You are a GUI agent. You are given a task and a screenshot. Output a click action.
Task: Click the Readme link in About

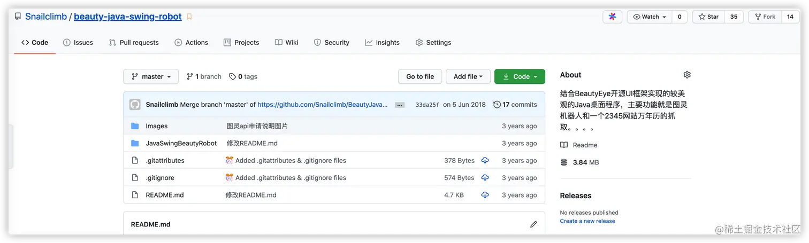pyautogui.click(x=579, y=145)
